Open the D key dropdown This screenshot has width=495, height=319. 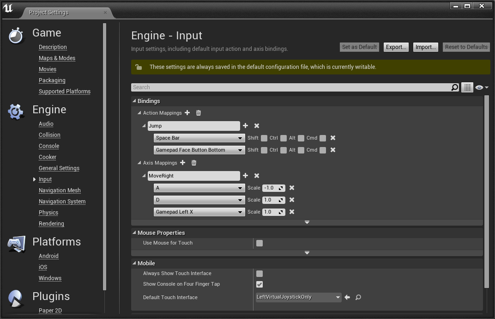pos(199,200)
